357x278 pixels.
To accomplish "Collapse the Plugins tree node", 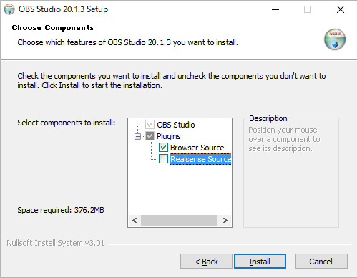I will (137, 136).
